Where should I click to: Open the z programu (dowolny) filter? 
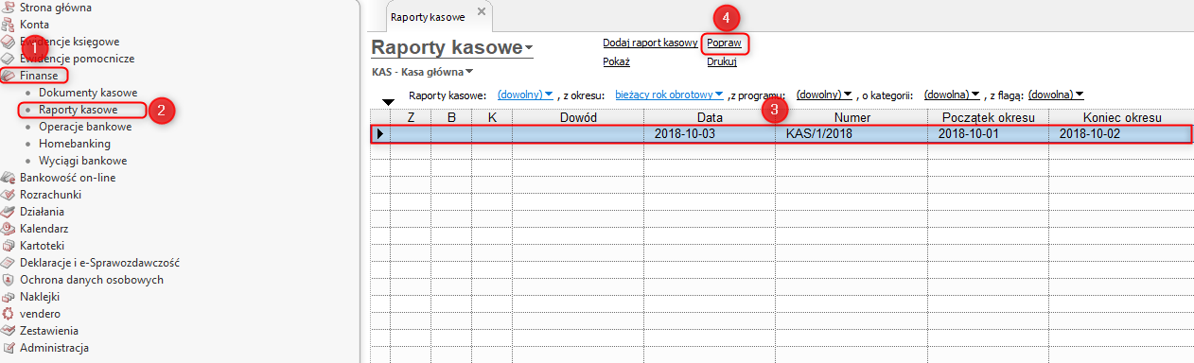[x=825, y=95]
